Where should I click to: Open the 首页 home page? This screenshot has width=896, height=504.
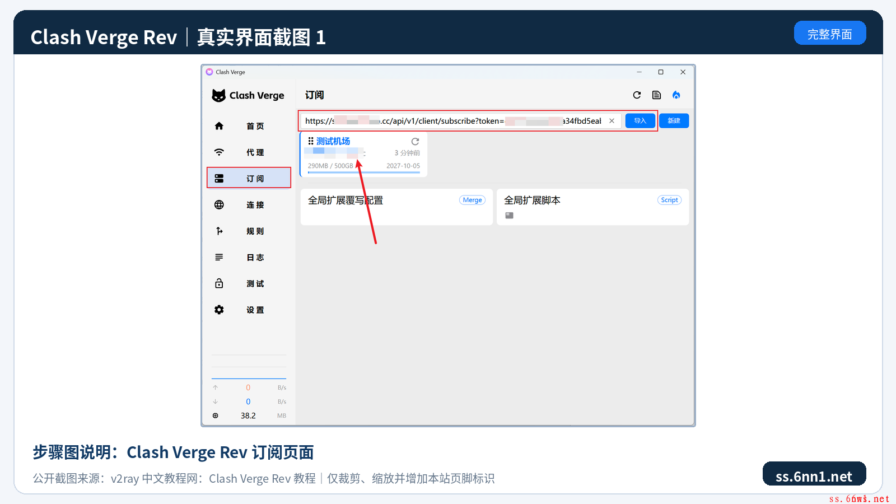[x=249, y=126]
